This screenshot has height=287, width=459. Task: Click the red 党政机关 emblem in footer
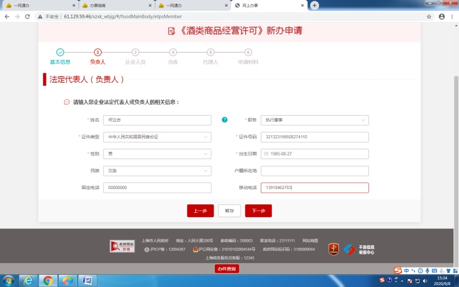pyautogui.click(x=334, y=249)
